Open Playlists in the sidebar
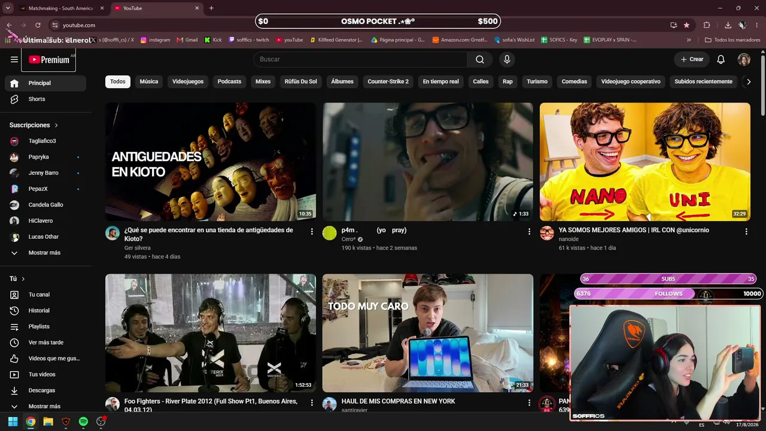Viewport: 766px width, 431px height. [45, 326]
